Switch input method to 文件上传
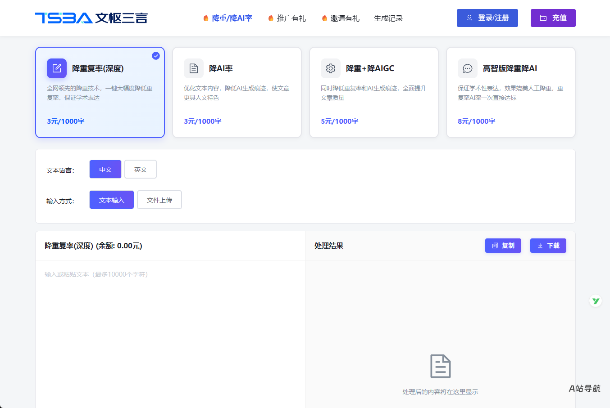 (x=159, y=200)
